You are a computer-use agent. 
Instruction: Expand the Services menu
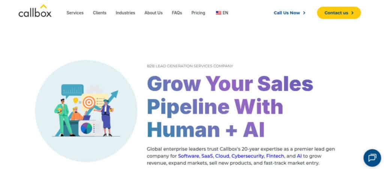pyautogui.click(x=75, y=13)
